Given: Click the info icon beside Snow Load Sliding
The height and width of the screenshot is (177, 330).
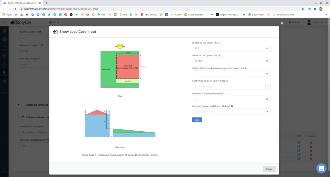Looking at the screenshot, I should coord(232,106).
